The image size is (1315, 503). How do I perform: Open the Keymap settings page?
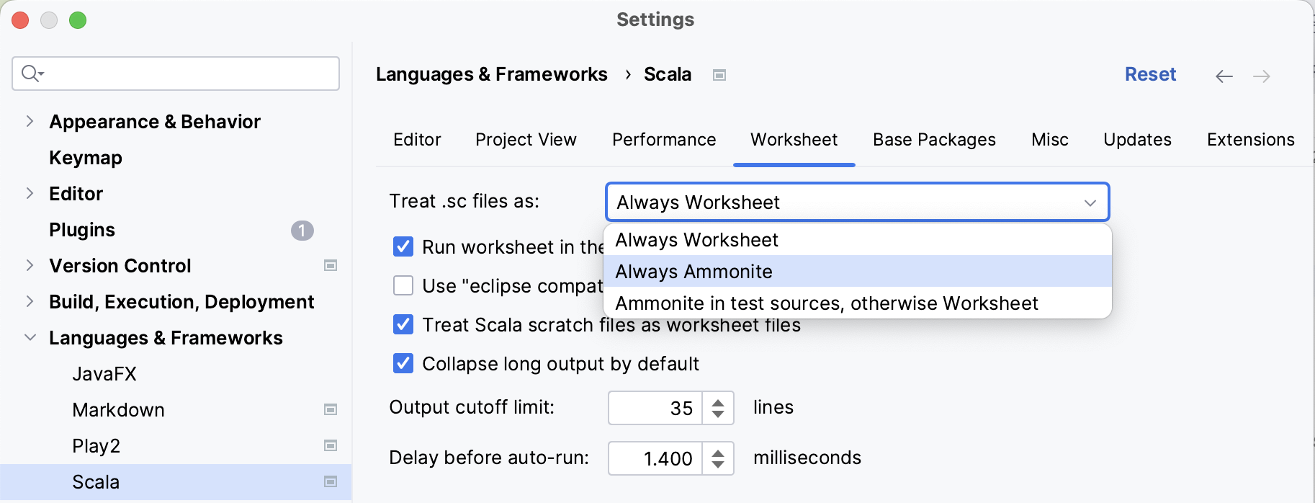[x=85, y=158]
